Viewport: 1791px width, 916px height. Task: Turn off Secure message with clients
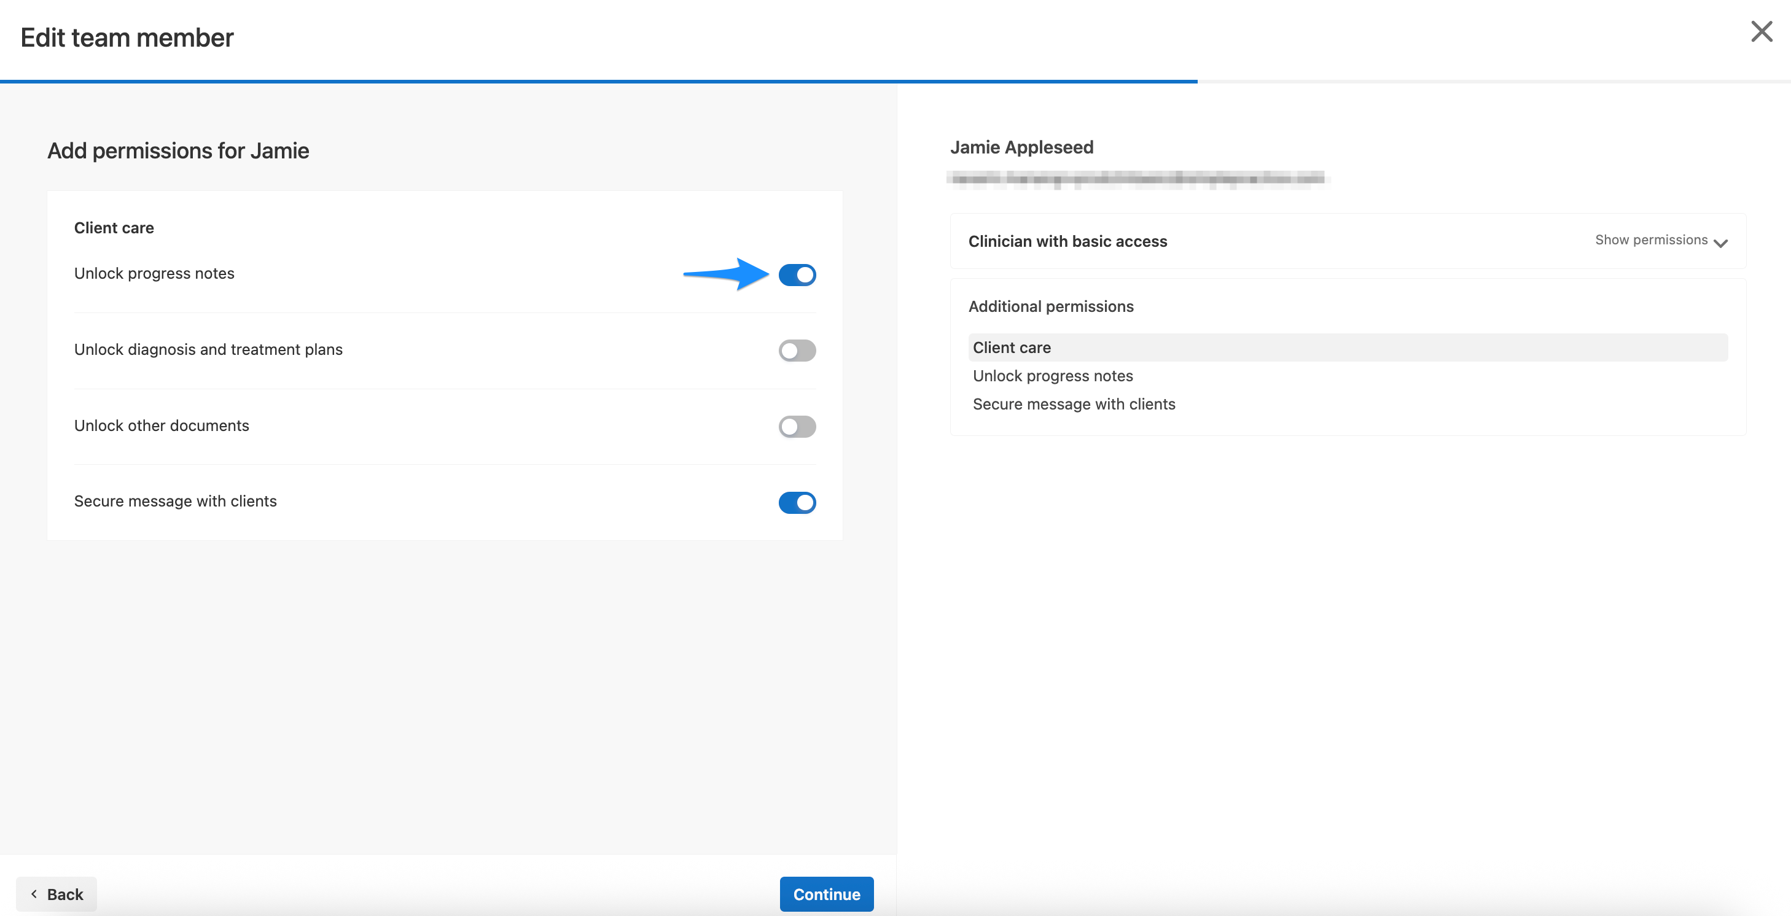tap(797, 502)
